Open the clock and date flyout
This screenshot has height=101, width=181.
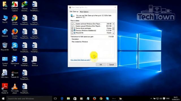175,98
